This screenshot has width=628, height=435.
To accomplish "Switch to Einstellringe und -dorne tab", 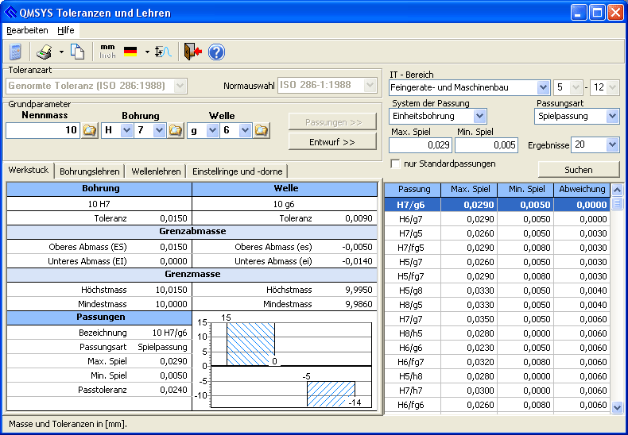I will [x=238, y=171].
